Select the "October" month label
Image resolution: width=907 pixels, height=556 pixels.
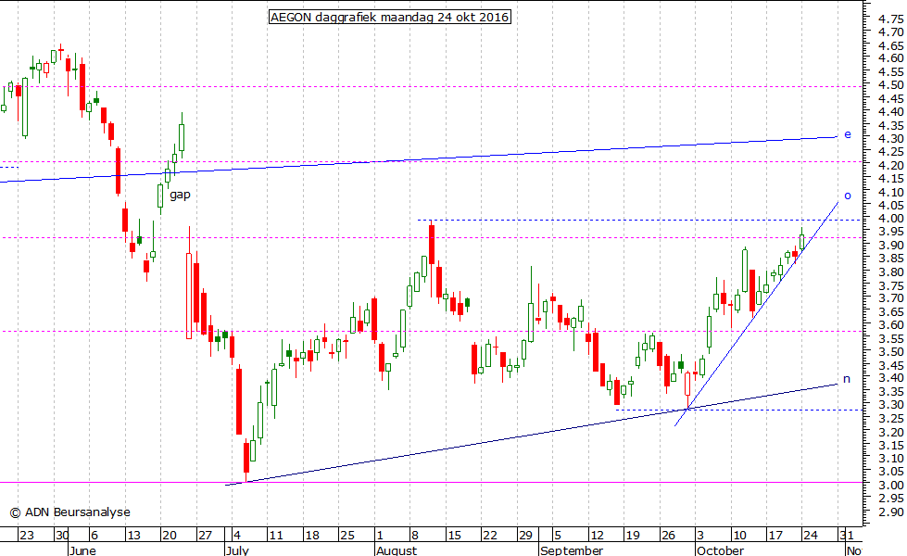point(720,550)
